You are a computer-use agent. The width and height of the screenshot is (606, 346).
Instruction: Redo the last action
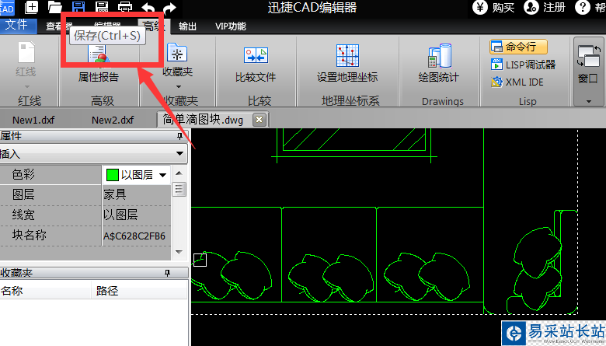coord(169,8)
